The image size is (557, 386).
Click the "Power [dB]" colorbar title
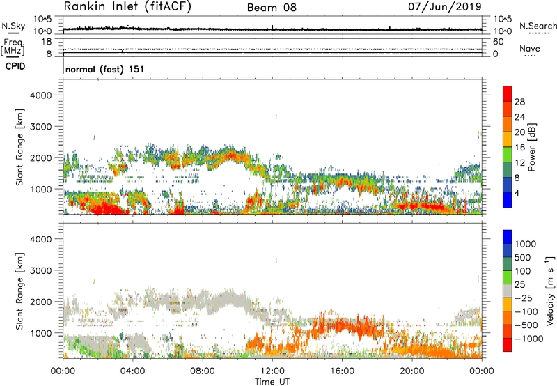click(x=531, y=147)
